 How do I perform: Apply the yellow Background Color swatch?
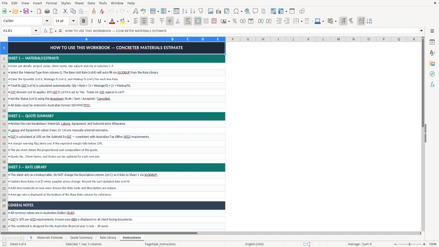123,21
